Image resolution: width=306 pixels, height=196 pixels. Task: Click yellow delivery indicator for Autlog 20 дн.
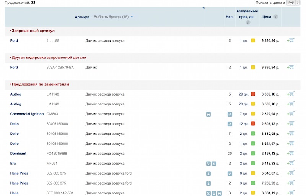coord(253,104)
